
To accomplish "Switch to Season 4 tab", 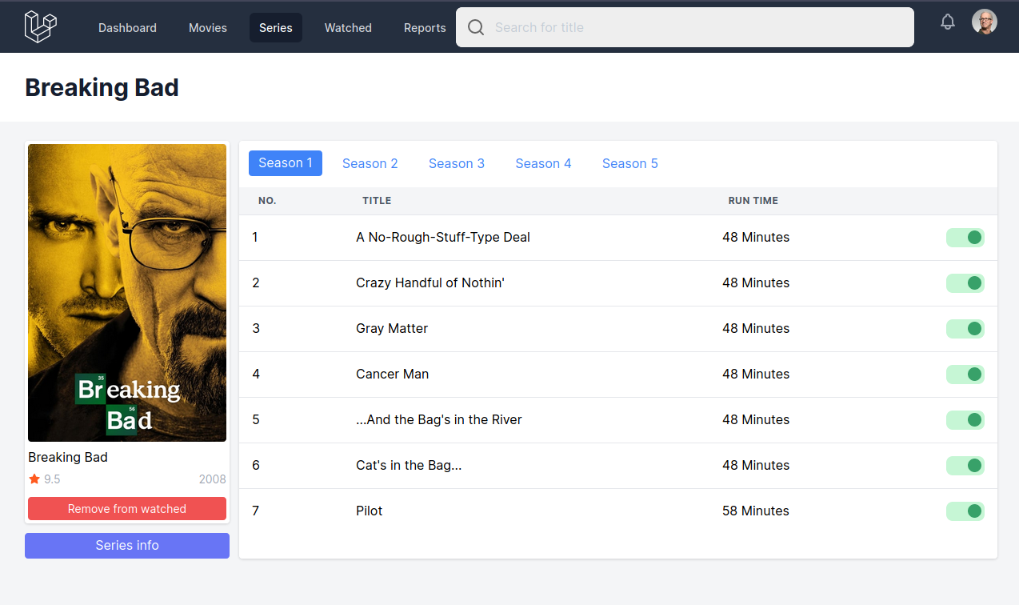I will (x=543, y=163).
